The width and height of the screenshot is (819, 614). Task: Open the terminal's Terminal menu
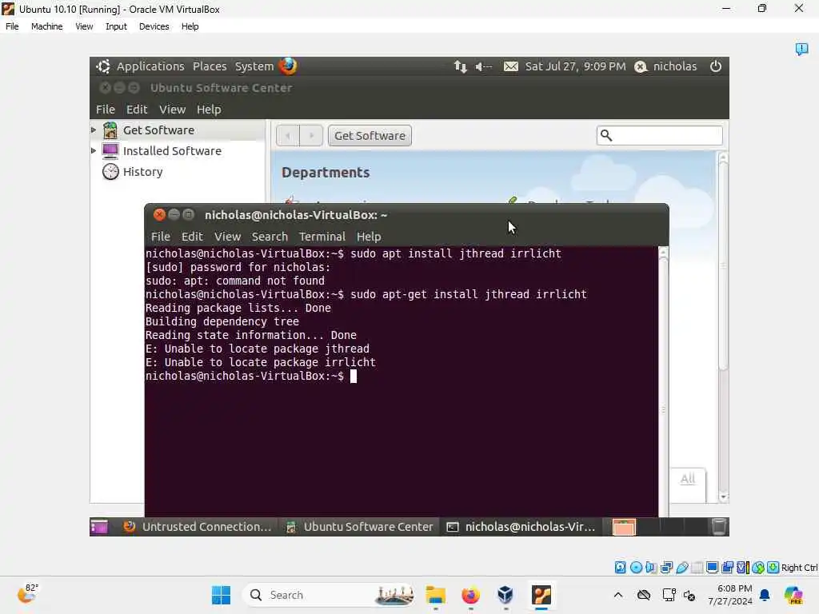point(322,237)
